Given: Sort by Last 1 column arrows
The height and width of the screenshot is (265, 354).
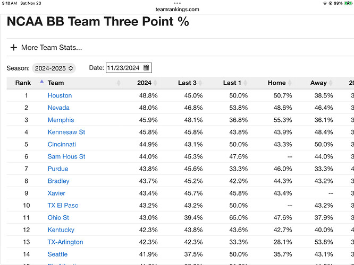Looking at the screenshot, I should pyautogui.click(x=246, y=83).
